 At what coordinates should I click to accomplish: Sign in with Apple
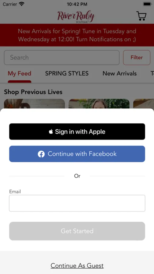click(x=77, y=132)
